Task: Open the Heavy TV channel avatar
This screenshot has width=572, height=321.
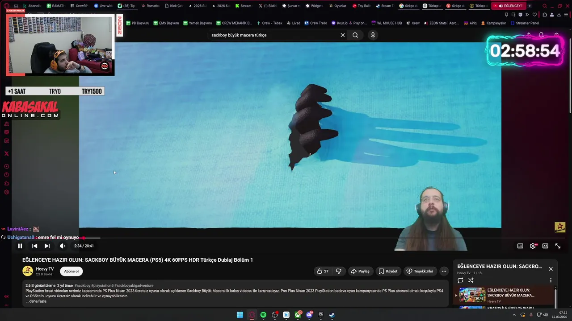Action: [28, 271]
